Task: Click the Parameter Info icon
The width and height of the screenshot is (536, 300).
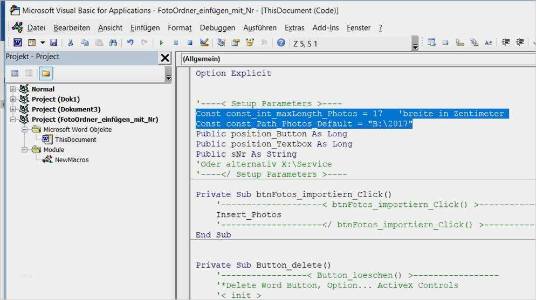Action: [x=474, y=43]
